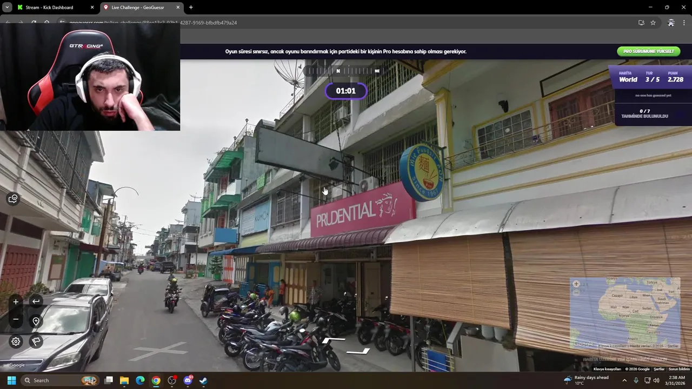Click the 'no one has guessed yet' status
The image size is (692, 389).
(653, 95)
